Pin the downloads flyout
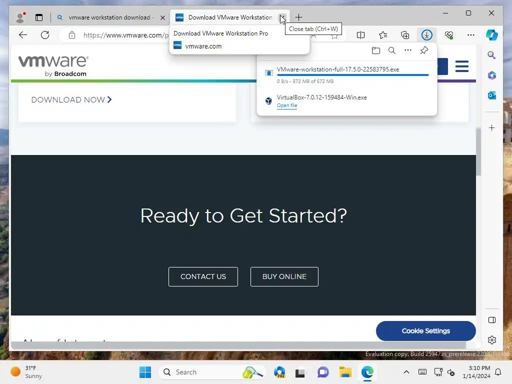This screenshot has width=512, height=384. pyautogui.click(x=424, y=50)
